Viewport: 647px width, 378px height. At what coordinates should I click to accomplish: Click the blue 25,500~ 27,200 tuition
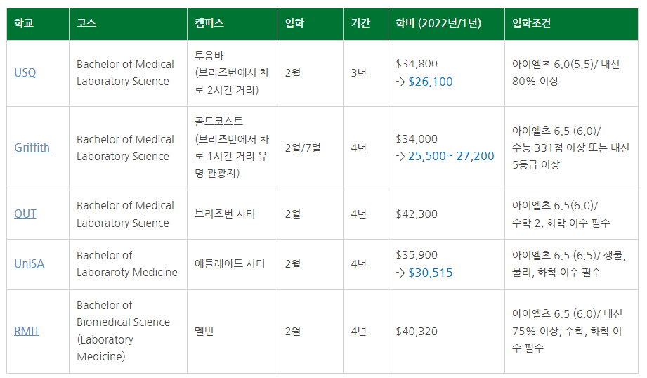[x=451, y=157]
